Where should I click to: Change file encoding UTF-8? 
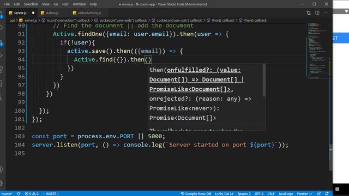point(259,194)
